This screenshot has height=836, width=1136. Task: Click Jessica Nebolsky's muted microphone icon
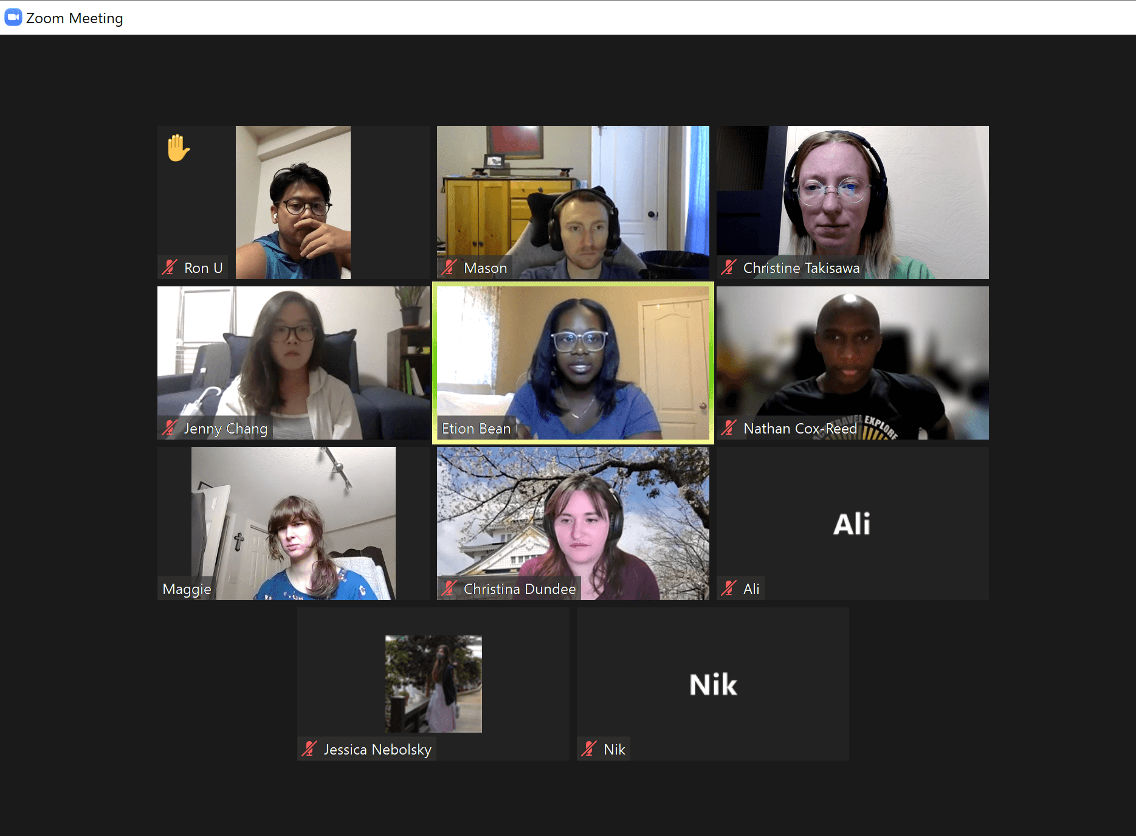coord(309,749)
